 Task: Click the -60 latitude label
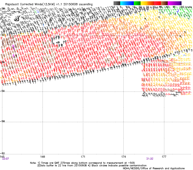[x=2, y=154]
